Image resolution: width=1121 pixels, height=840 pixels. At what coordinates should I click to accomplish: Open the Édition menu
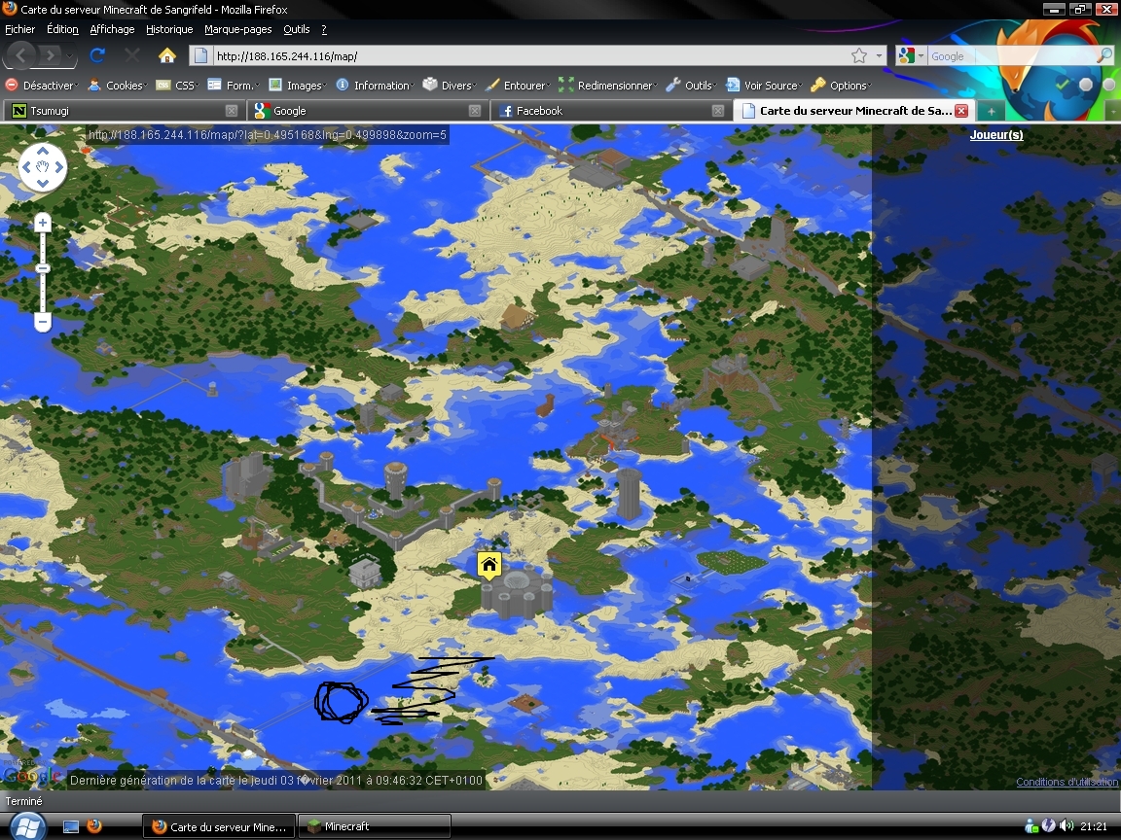click(62, 29)
